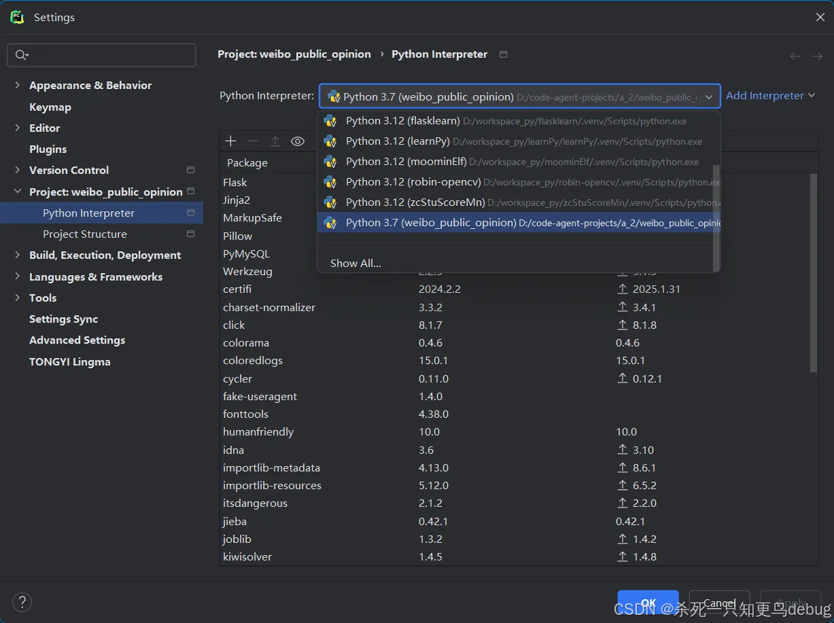Select the jieba package row
834x623 pixels.
515,521
